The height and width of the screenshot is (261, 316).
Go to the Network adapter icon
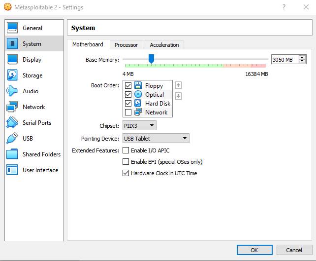(x=13, y=107)
